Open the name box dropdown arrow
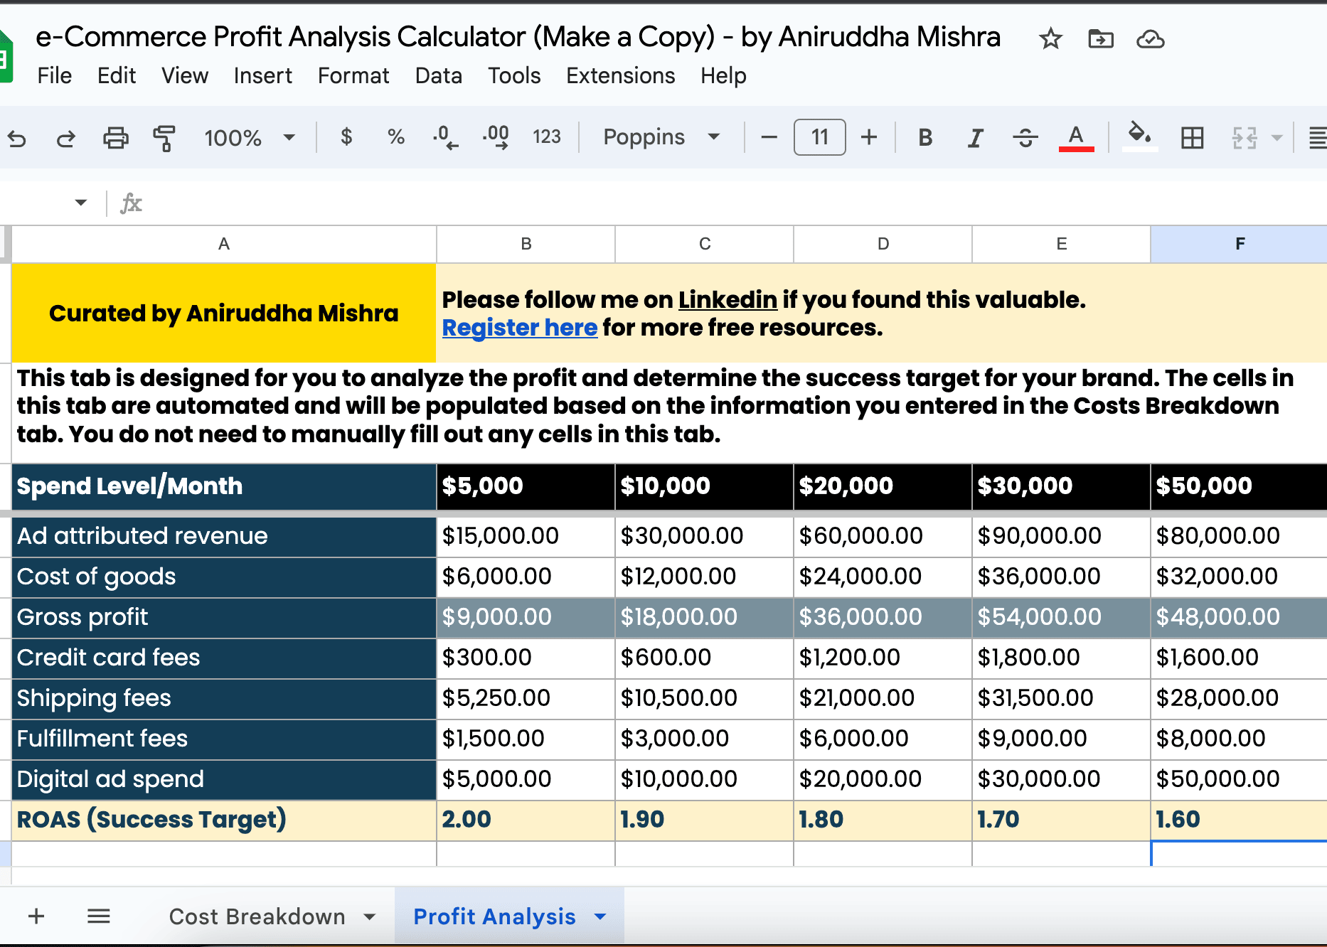Screen dimensions: 1327x947 tap(81, 203)
